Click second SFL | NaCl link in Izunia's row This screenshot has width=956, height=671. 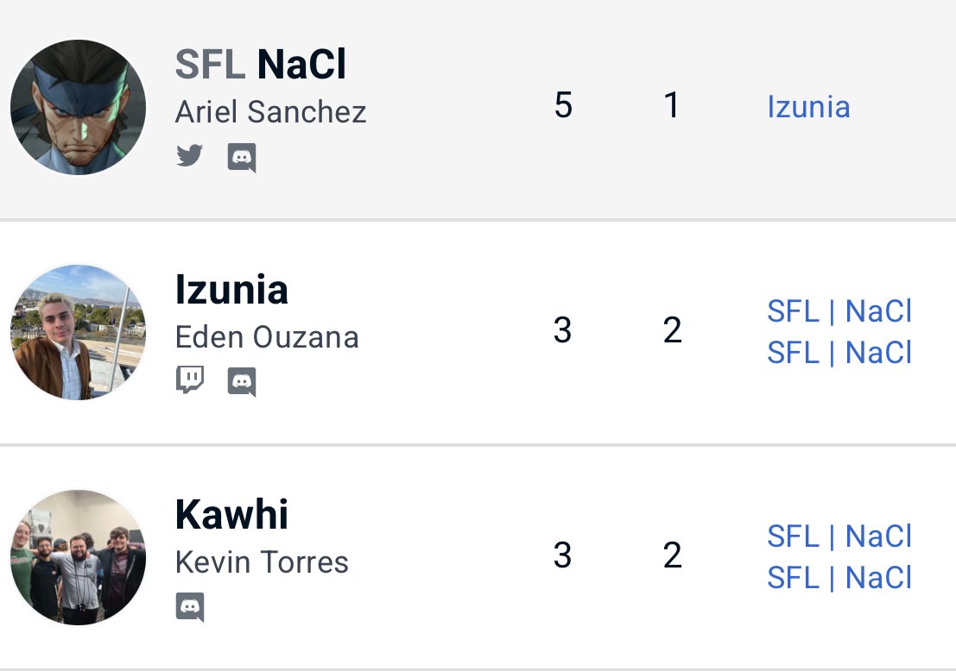tap(839, 353)
